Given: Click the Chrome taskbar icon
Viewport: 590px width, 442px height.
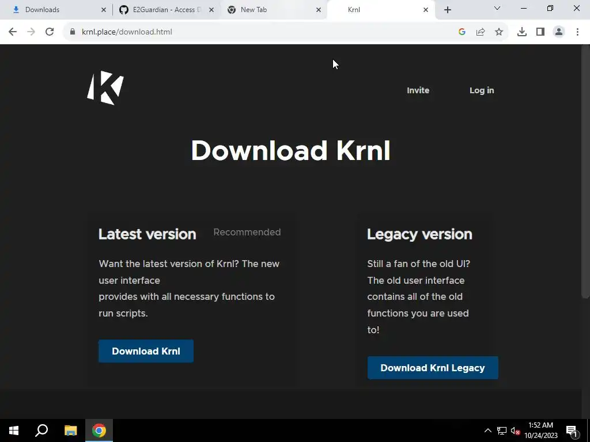Looking at the screenshot, I should tap(99, 430).
